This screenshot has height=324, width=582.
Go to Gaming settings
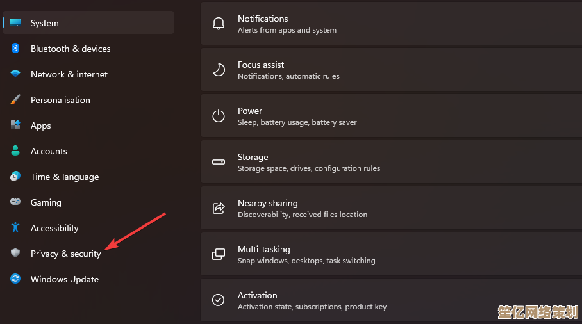click(x=88, y=202)
